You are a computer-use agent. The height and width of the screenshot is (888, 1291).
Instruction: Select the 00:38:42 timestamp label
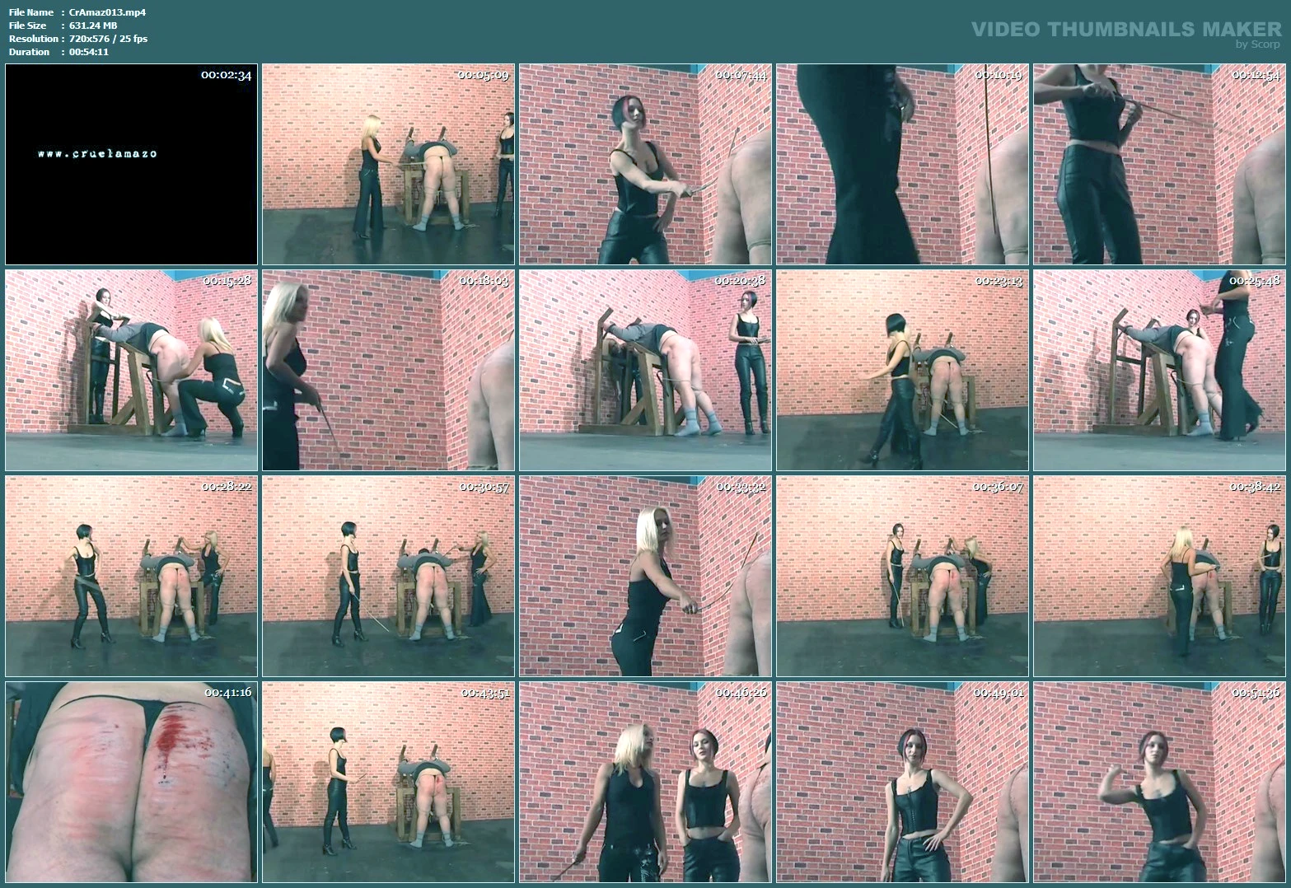1255,487
